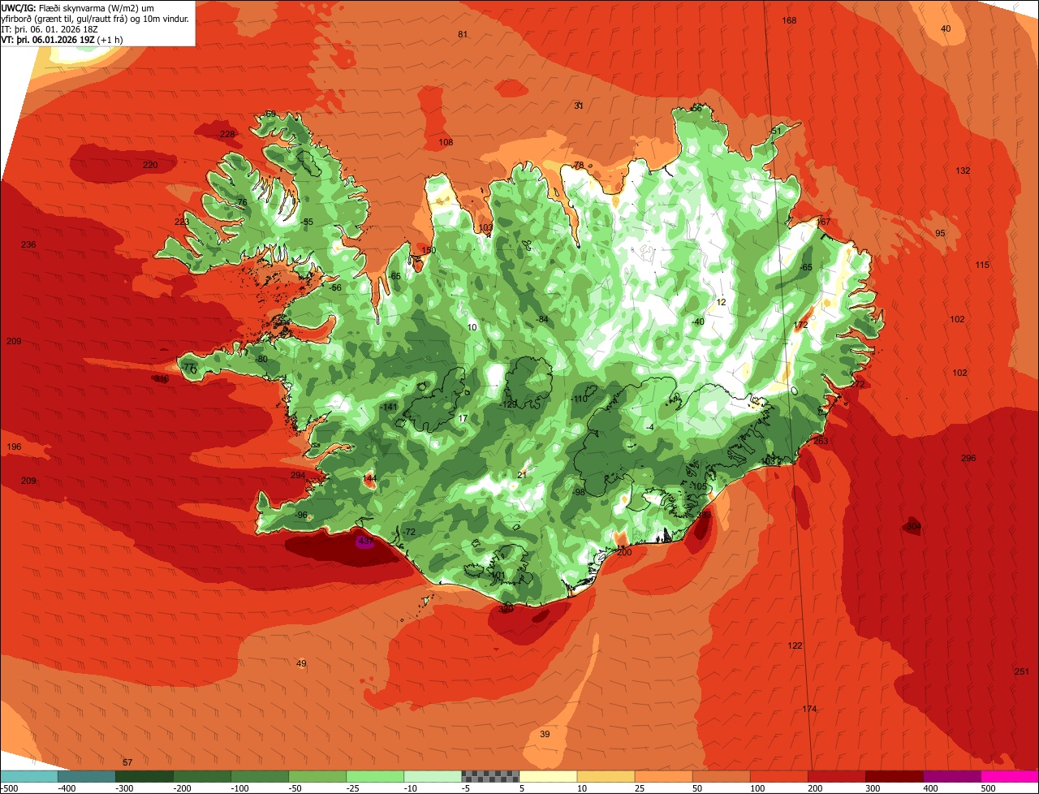Click the value 40 in the northeast corner
Viewport: 1039px width, 794px height.
click(x=946, y=28)
